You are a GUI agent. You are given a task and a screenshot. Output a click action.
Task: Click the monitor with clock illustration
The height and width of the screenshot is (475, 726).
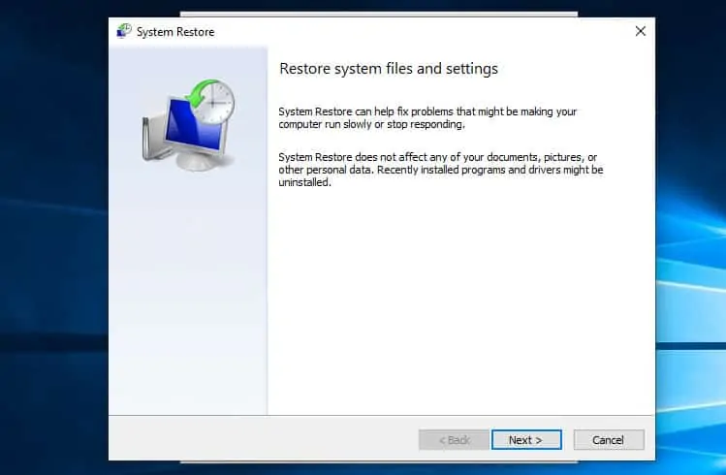186,124
